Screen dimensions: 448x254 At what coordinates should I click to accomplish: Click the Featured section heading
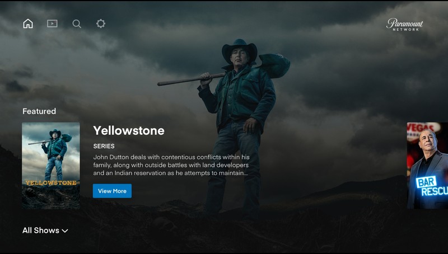tap(39, 111)
